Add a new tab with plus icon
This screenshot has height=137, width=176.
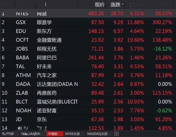116,134
